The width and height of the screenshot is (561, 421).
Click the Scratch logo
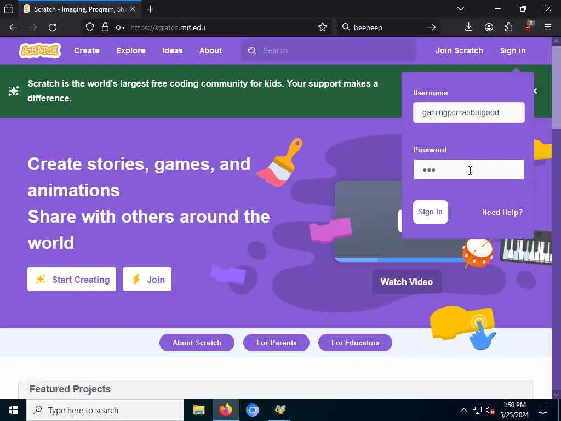click(x=39, y=50)
